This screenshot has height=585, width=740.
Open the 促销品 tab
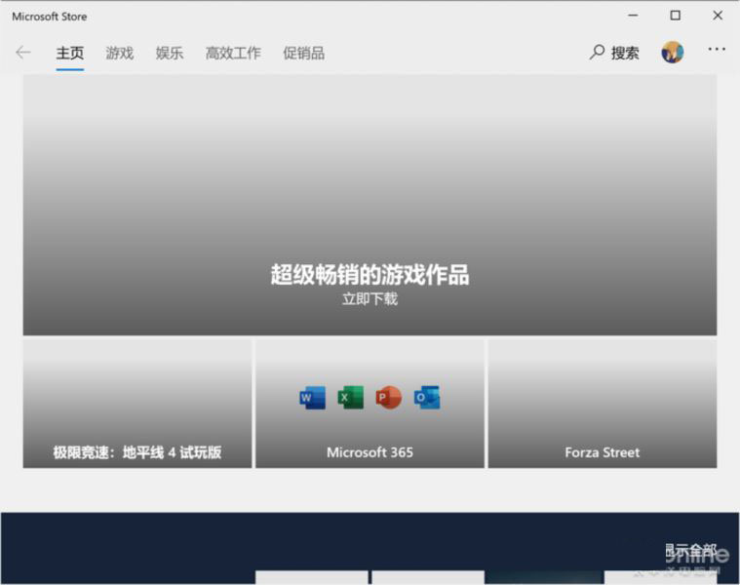[x=303, y=53]
